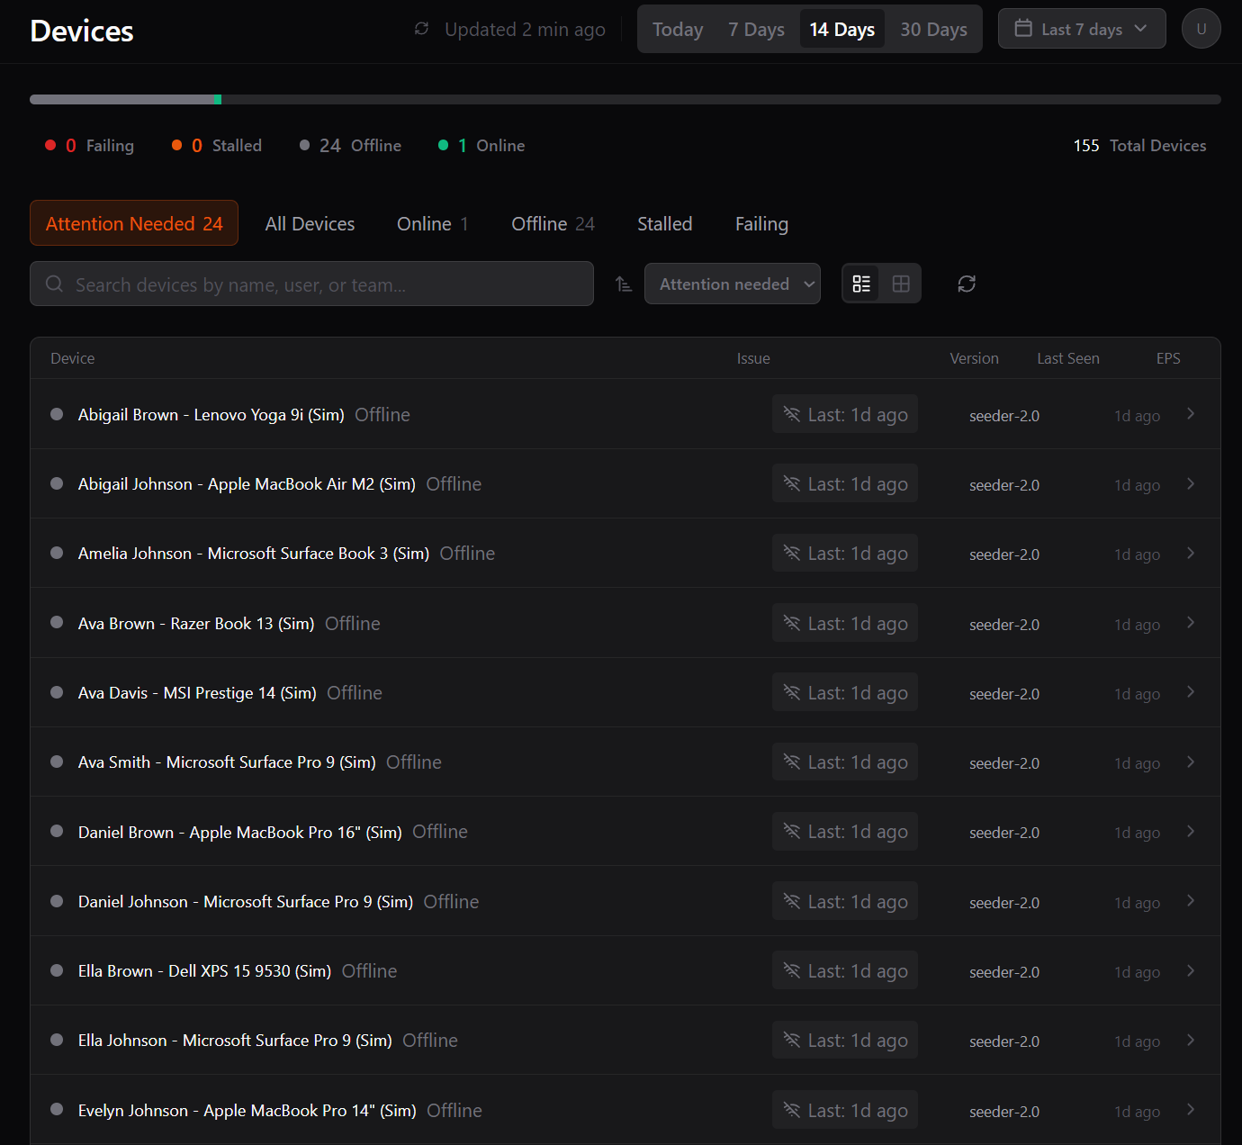Open the user avatar menu
This screenshot has width=1242, height=1145.
(x=1201, y=29)
